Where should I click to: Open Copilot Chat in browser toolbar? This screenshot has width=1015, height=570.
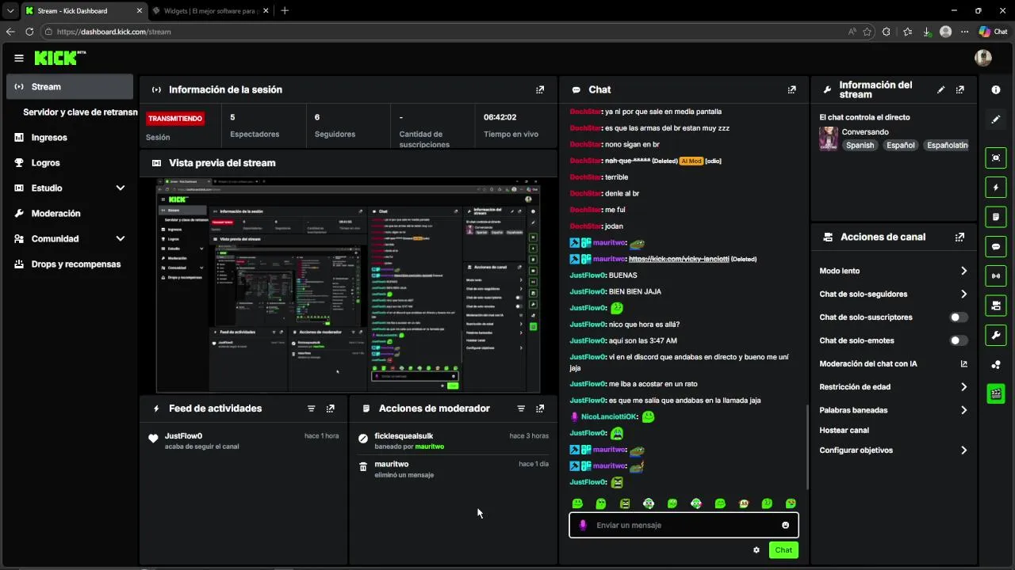click(x=993, y=32)
